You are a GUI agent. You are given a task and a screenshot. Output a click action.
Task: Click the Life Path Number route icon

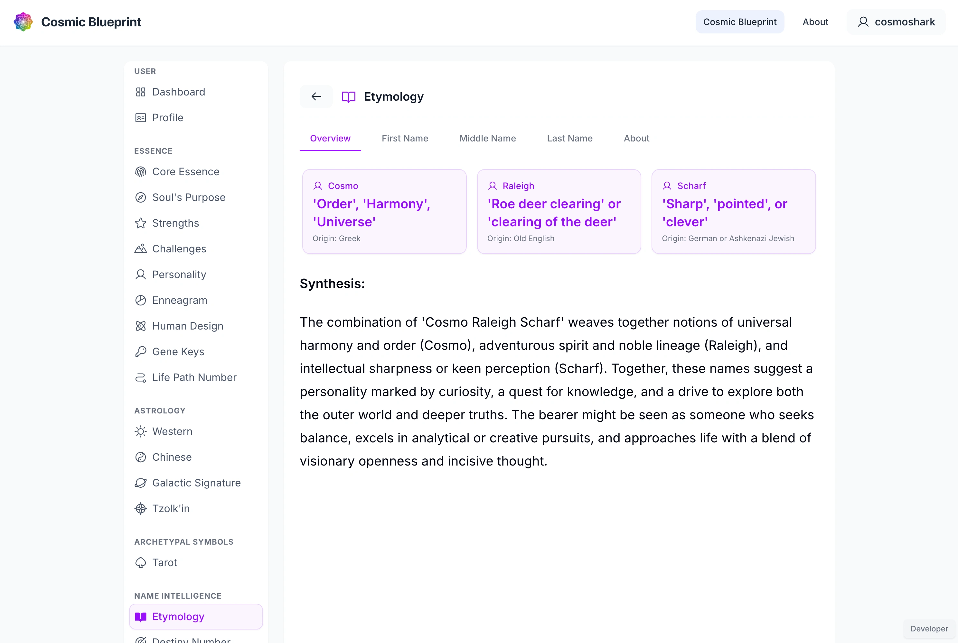140,377
